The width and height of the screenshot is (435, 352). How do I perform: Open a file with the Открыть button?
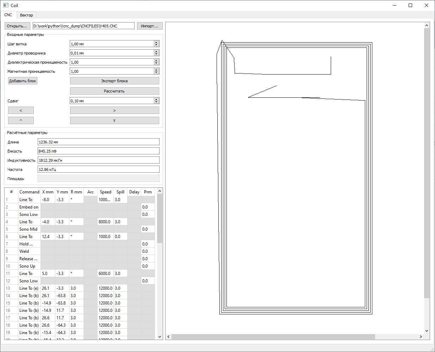pos(17,26)
